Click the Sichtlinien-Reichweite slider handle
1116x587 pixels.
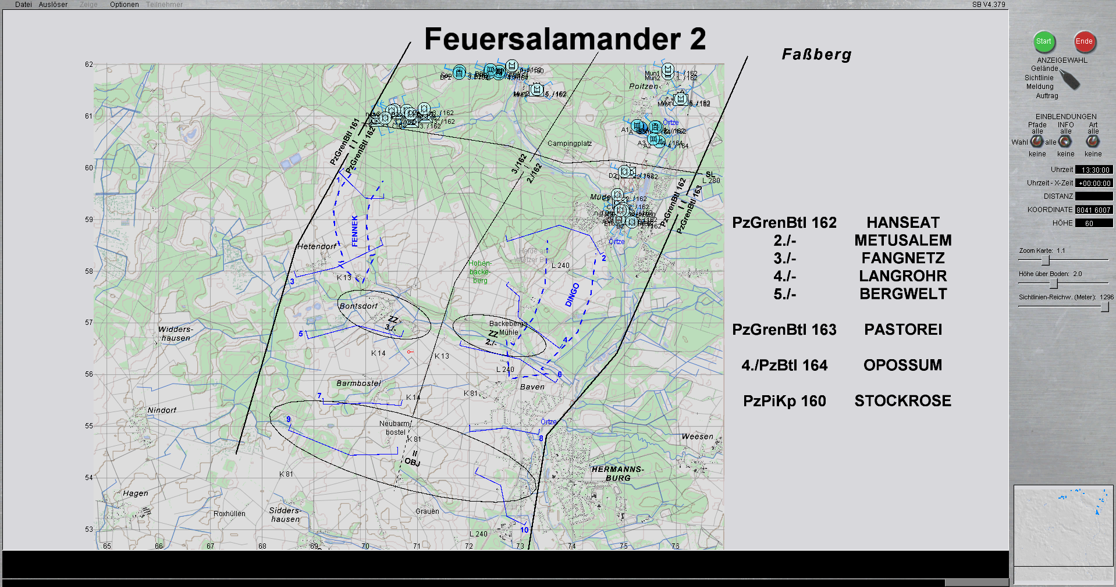tap(1104, 307)
